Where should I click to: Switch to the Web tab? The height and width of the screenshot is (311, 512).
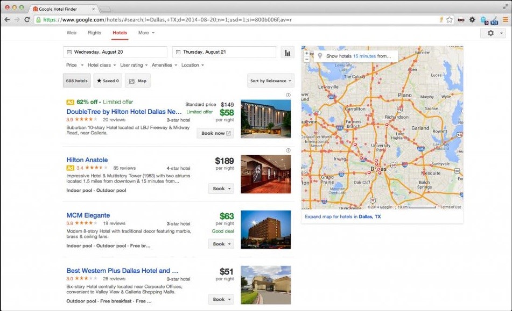pos(72,33)
